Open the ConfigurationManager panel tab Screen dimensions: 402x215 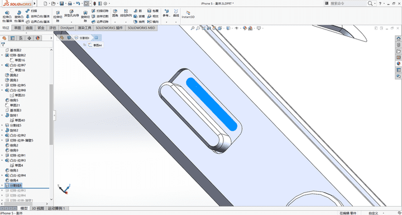[x=21, y=38]
